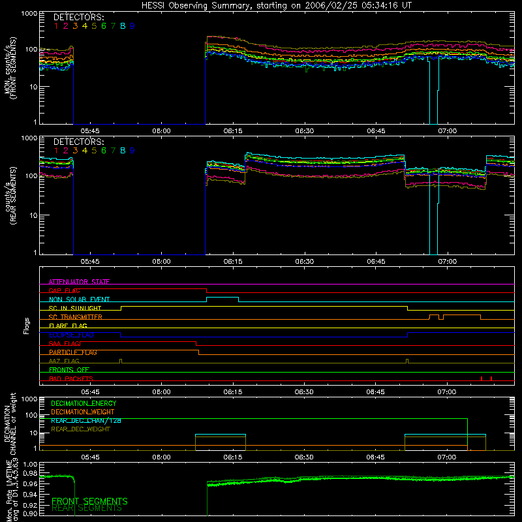Click the ATTENUATOR_STATE flag label
The width and height of the screenshot is (522, 522).
pyautogui.click(x=79, y=282)
